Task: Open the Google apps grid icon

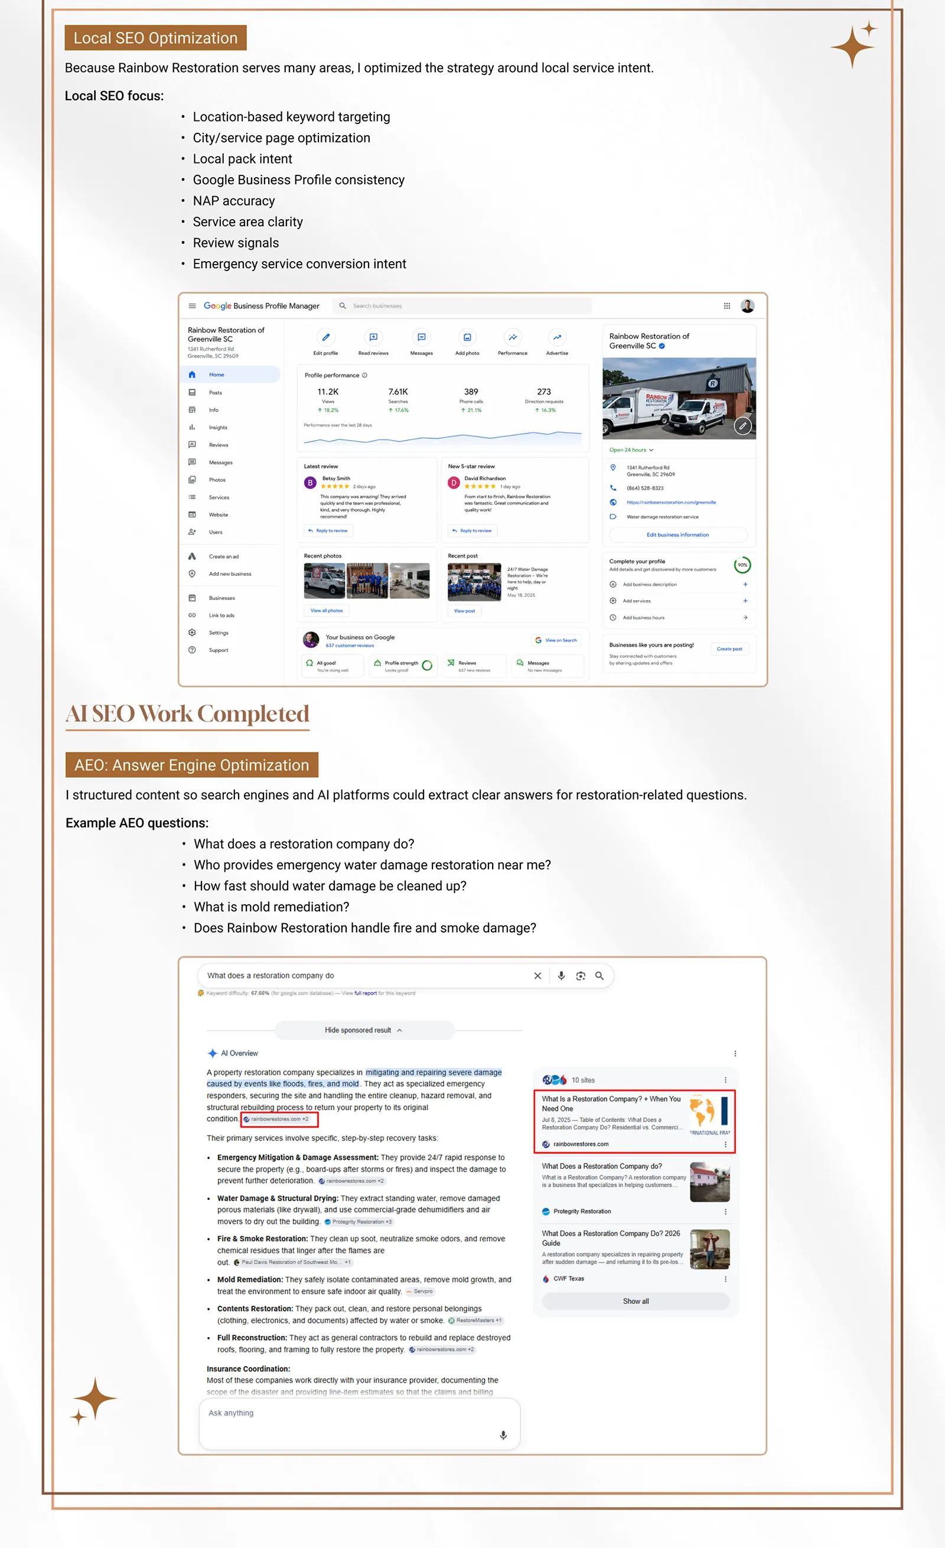Action: pyautogui.click(x=727, y=306)
